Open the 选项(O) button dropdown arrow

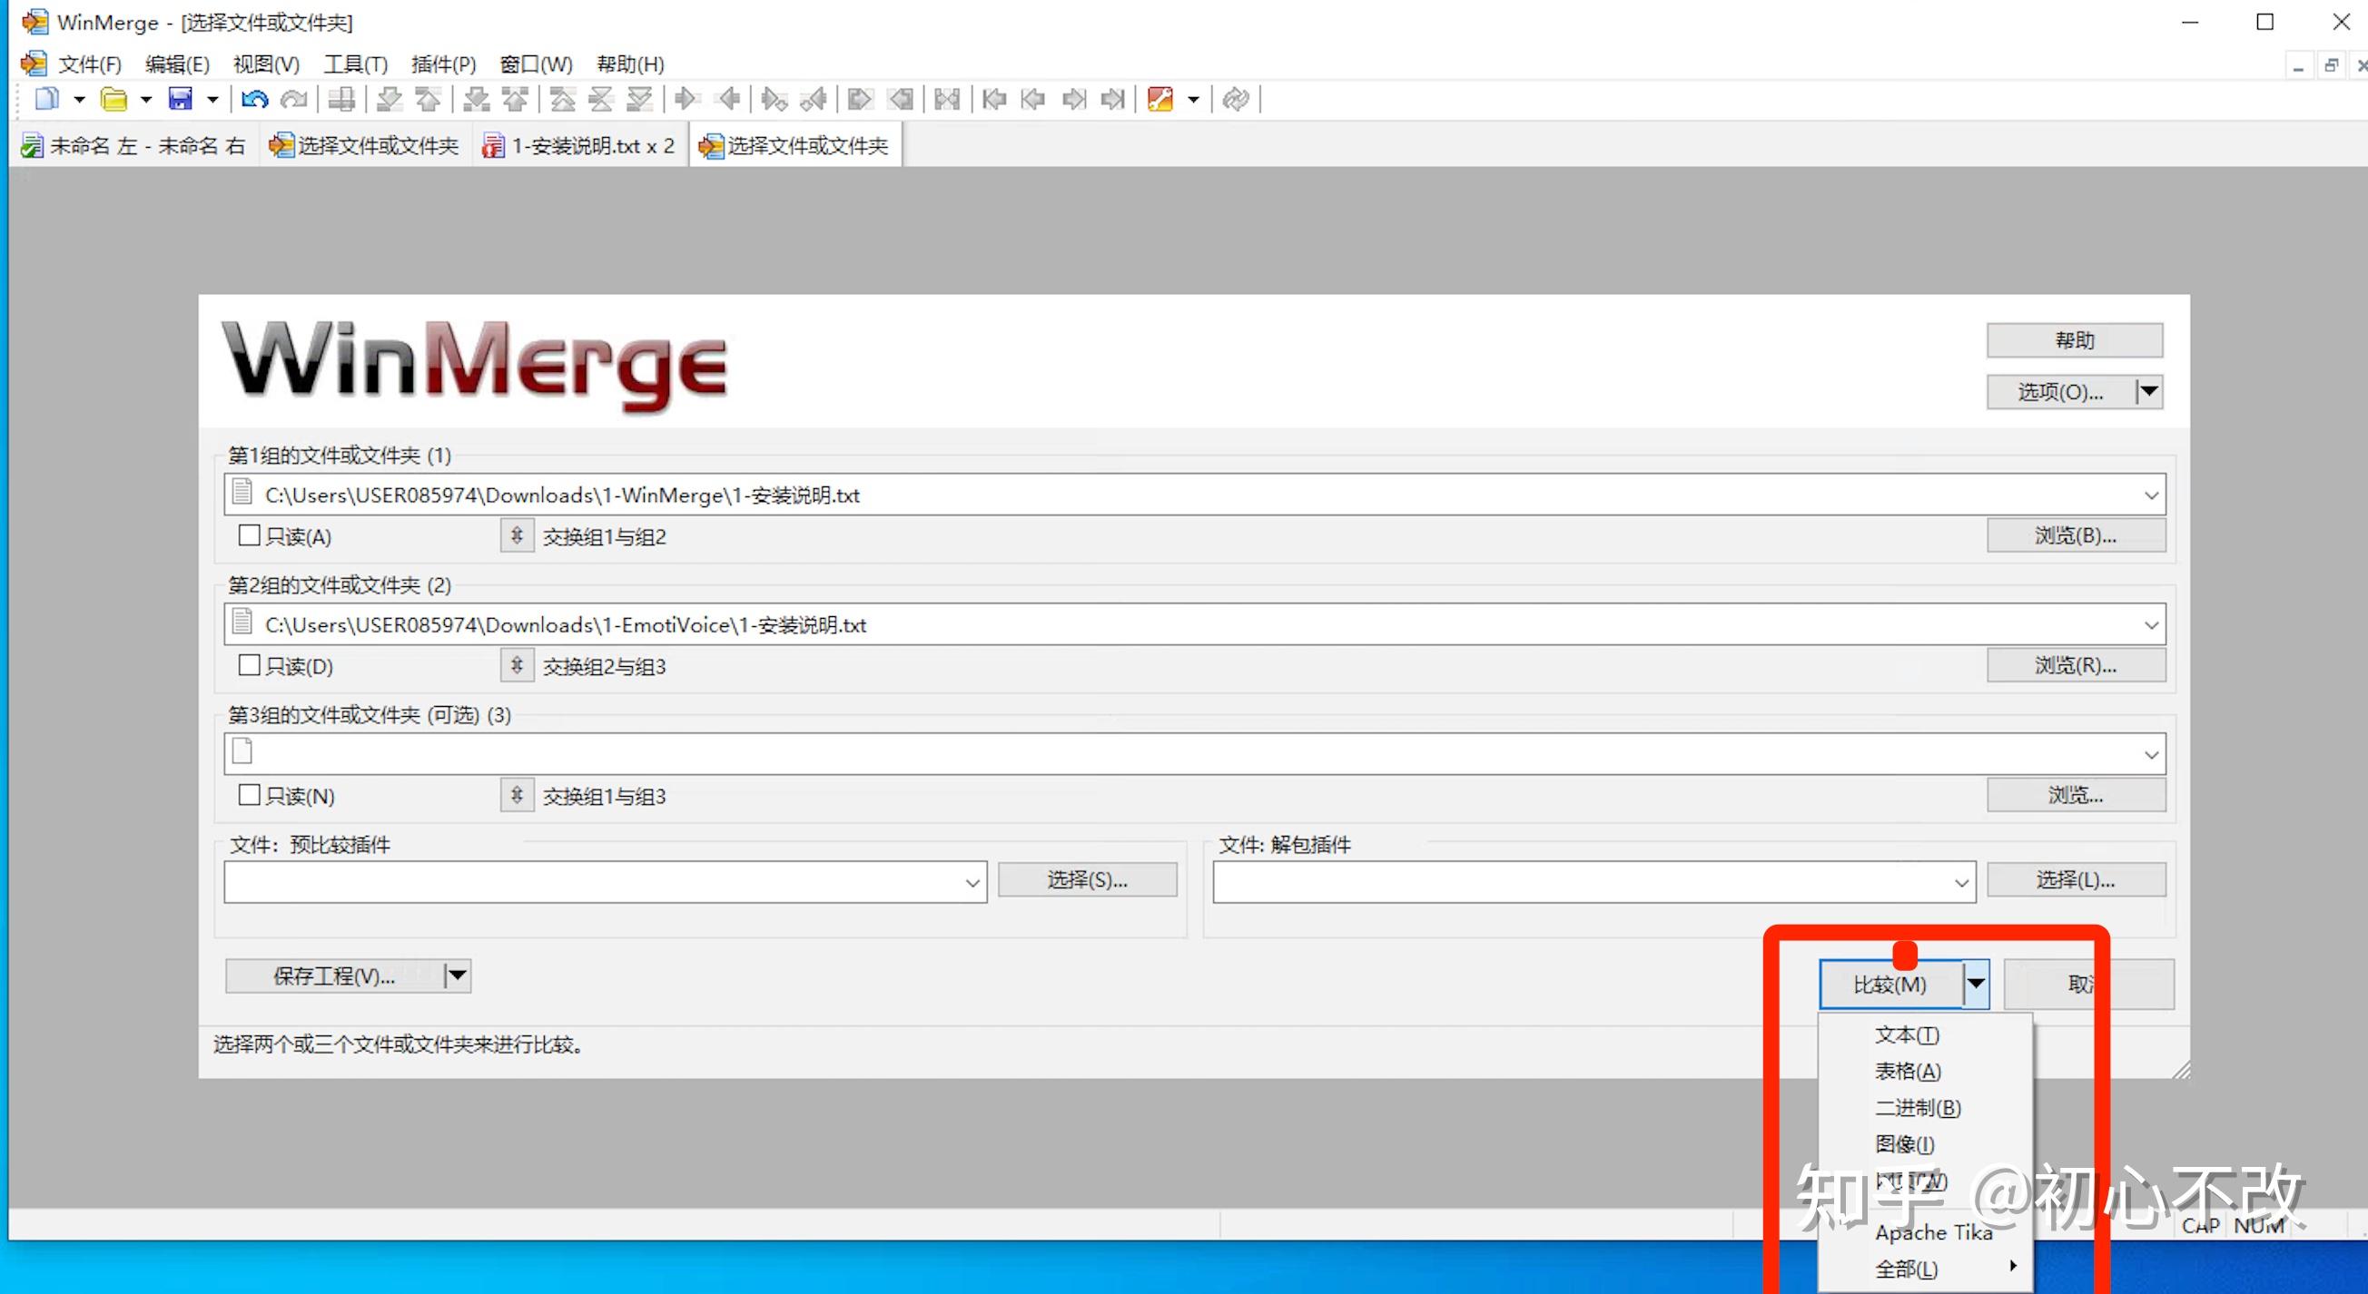[x=2148, y=392]
